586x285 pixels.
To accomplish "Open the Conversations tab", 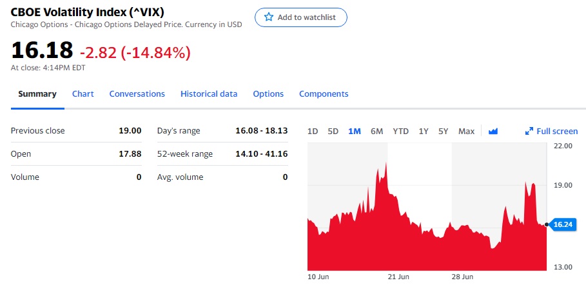I will point(137,94).
